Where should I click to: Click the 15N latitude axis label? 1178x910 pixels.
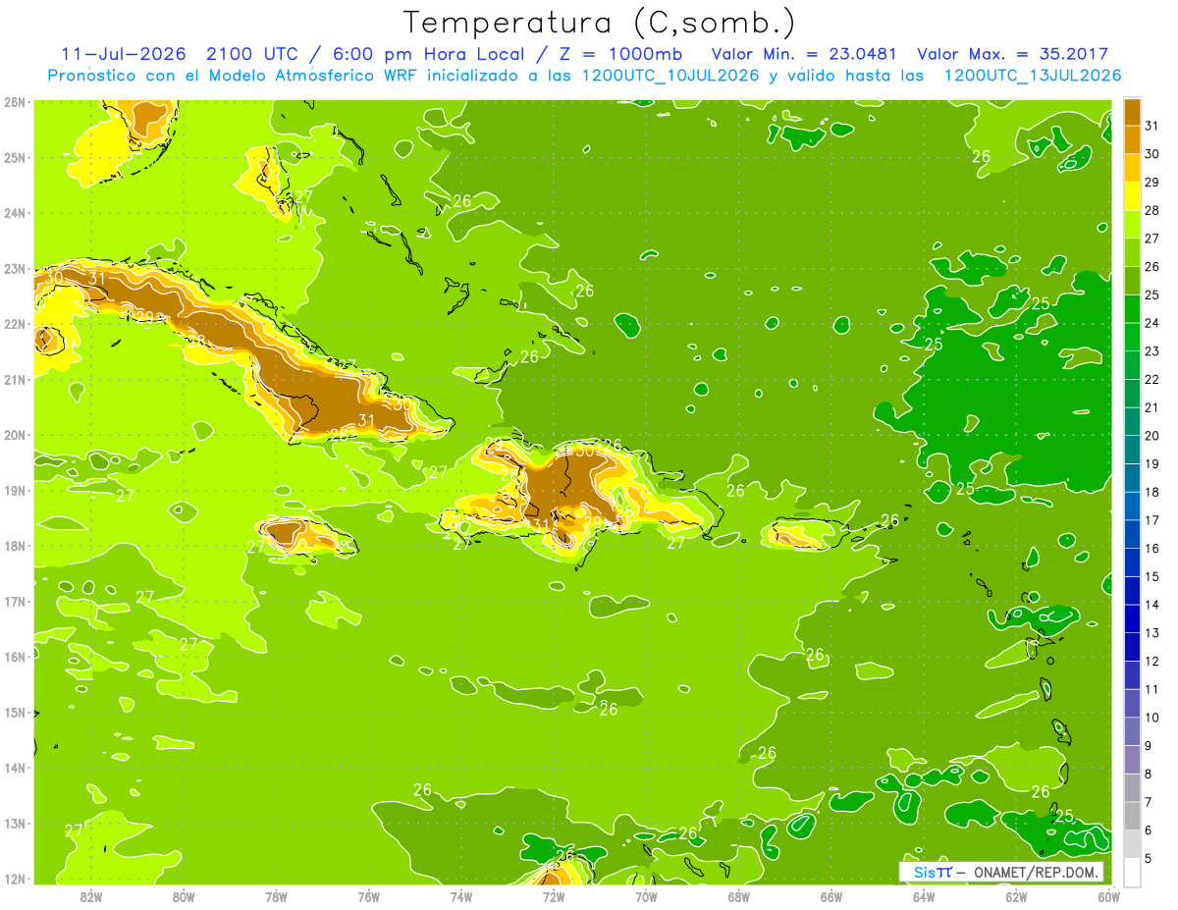pyautogui.click(x=14, y=712)
